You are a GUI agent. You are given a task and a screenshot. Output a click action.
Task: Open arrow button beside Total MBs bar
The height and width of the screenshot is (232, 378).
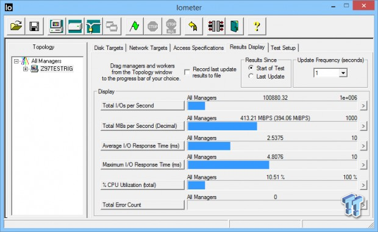pyautogui.click(x=363, y=126)
